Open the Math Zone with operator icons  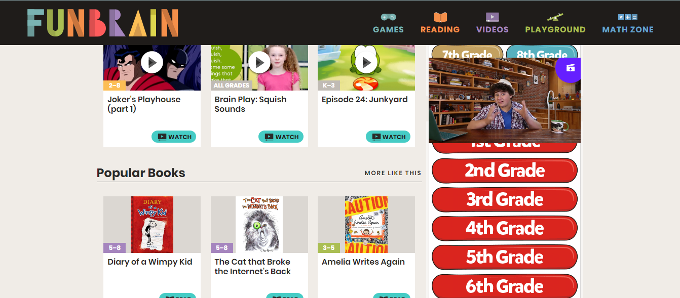pyautogui.click(x=628, y=23)
